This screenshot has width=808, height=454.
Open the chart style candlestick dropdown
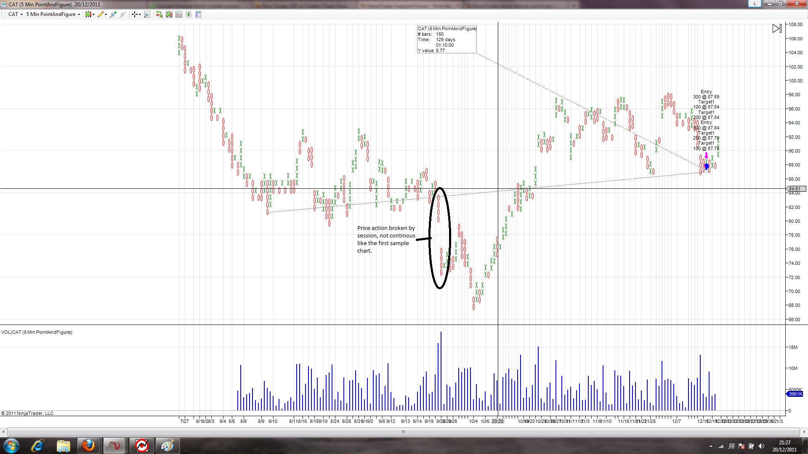89,14
